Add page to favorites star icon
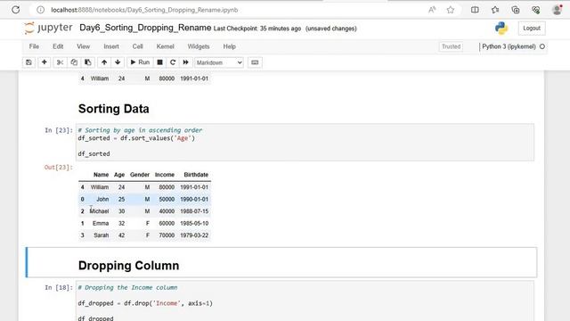The height and width of the screenshot is (321, 570). click(x=451, y=10)
